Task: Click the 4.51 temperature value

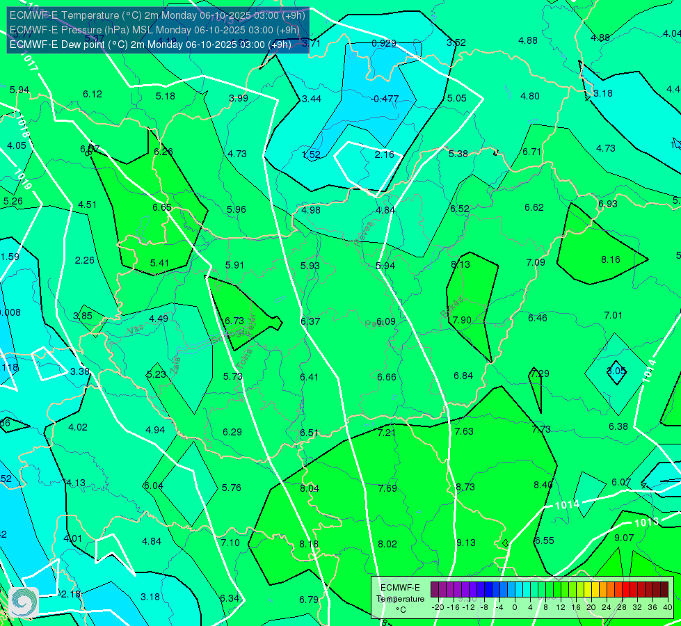Action: 87,204
